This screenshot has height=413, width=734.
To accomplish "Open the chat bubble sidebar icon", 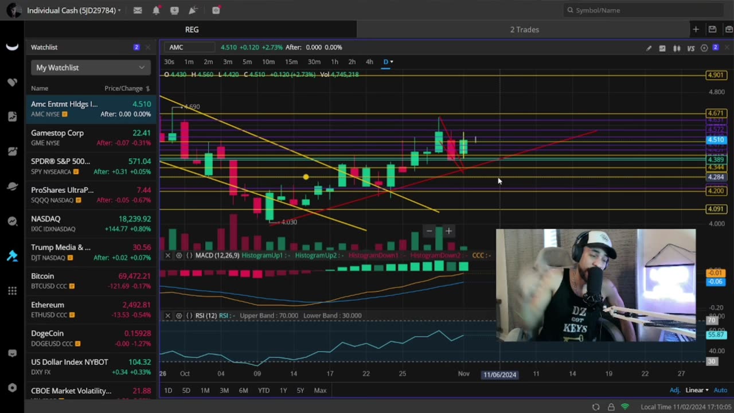I will click(12, 354).
